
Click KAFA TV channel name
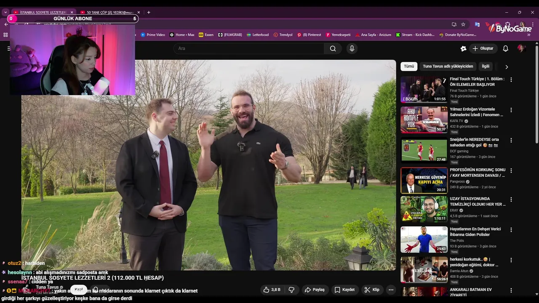pyautogui.click(x=456, y=121)
